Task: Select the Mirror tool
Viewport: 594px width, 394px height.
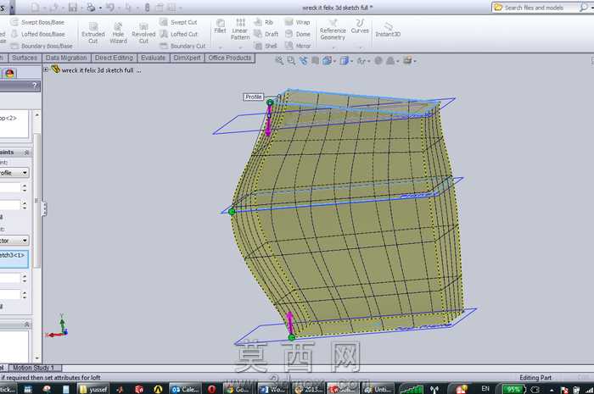Action: coord(298,46)
